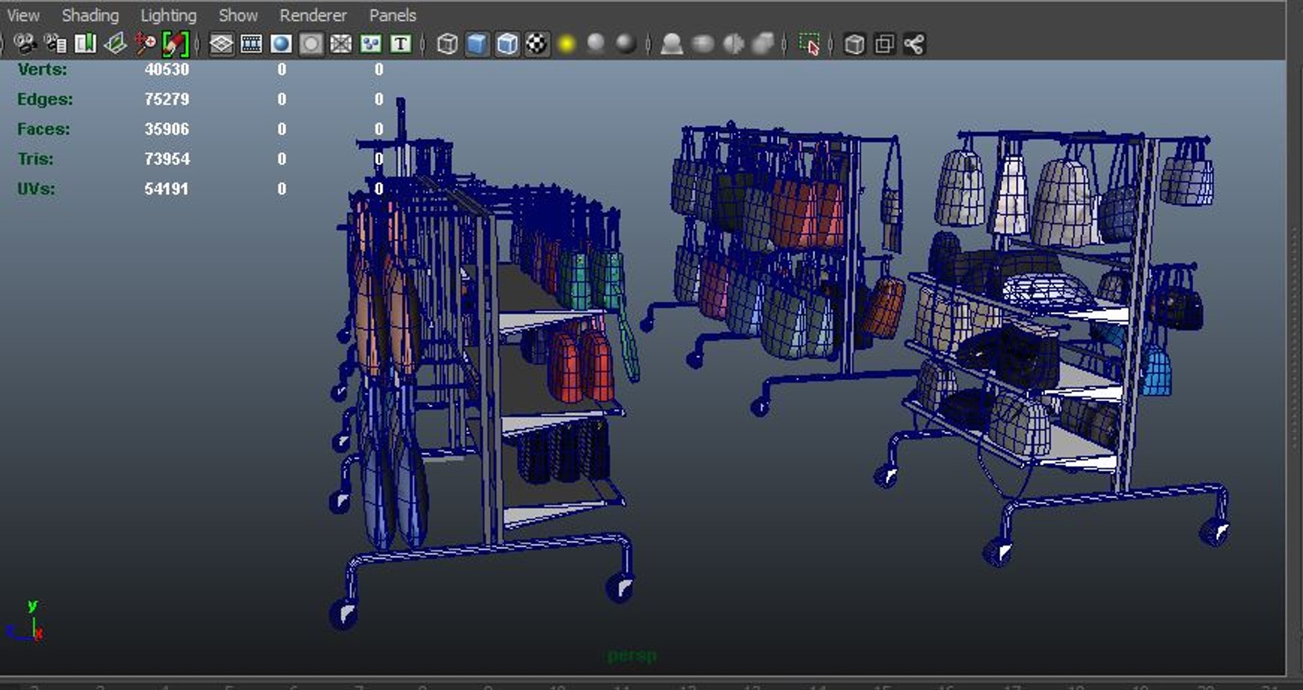Toggle the Film Gate display
The image size is (1303, 690).
[251, 44]
